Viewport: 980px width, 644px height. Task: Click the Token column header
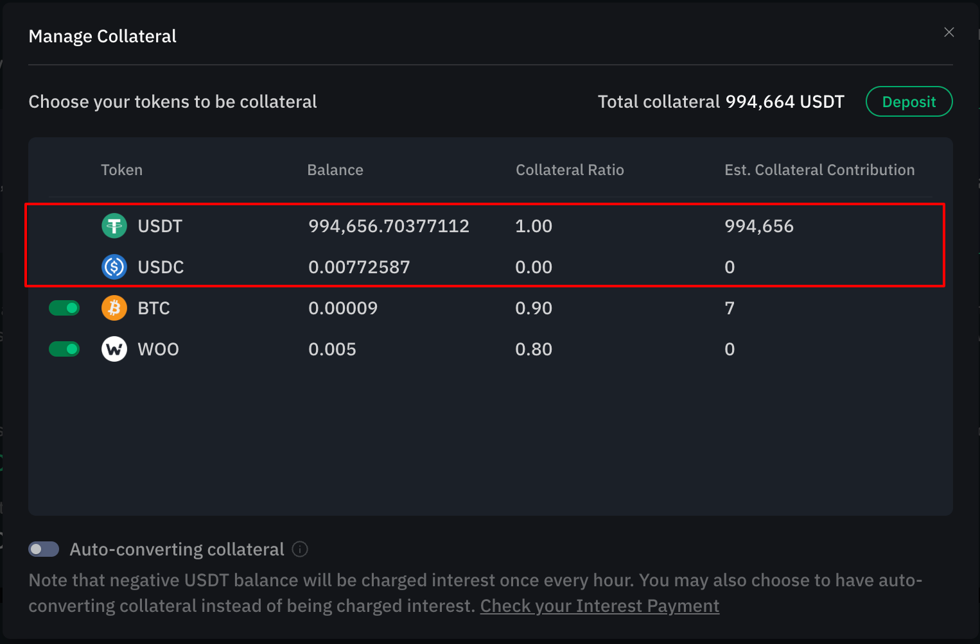(x=122, y=170)
